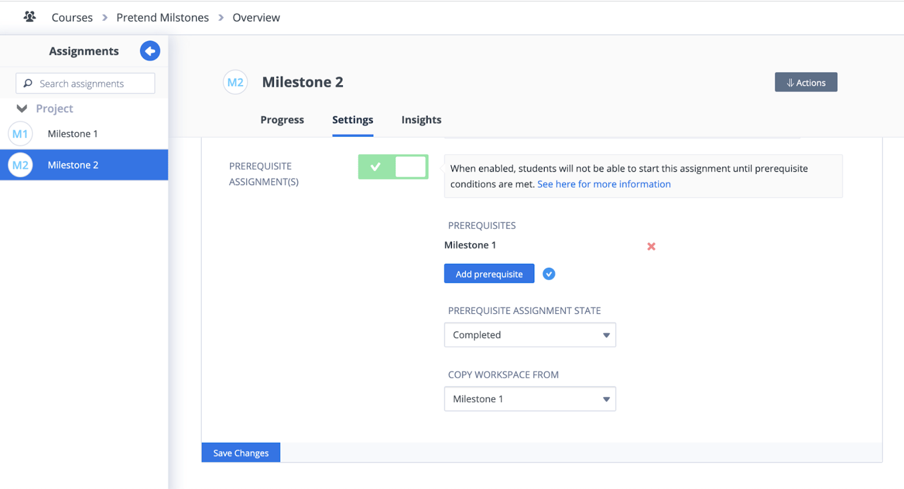Click the blue checkmark next to Add prerequisite
Screen dimensions: 904x489
[549, 273]
